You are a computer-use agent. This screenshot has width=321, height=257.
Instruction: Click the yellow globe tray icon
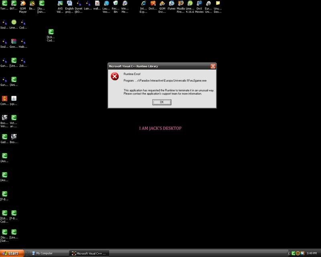[298, 253]
